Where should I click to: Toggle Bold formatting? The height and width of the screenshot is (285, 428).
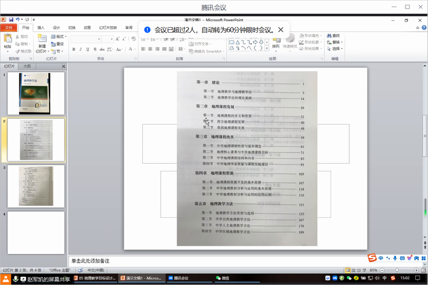pyautogui.click(x=73, y=50)
